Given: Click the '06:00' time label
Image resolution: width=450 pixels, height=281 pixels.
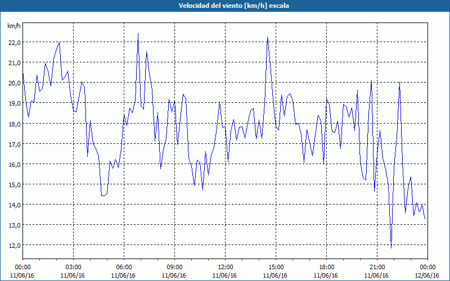Looking at the screenshot, I should click(x=124, y=268).
